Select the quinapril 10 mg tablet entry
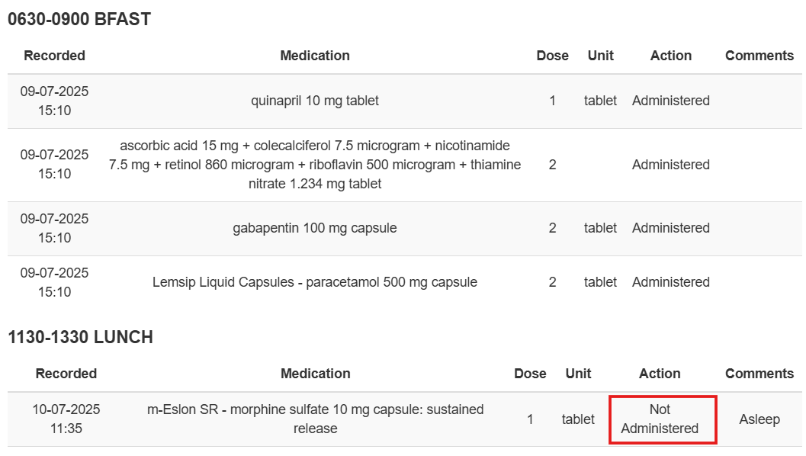The height and width of the screenshot is (456, 806). (x=315, y=101)
